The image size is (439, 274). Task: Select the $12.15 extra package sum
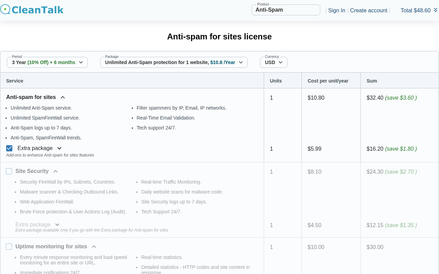(375, 225)
